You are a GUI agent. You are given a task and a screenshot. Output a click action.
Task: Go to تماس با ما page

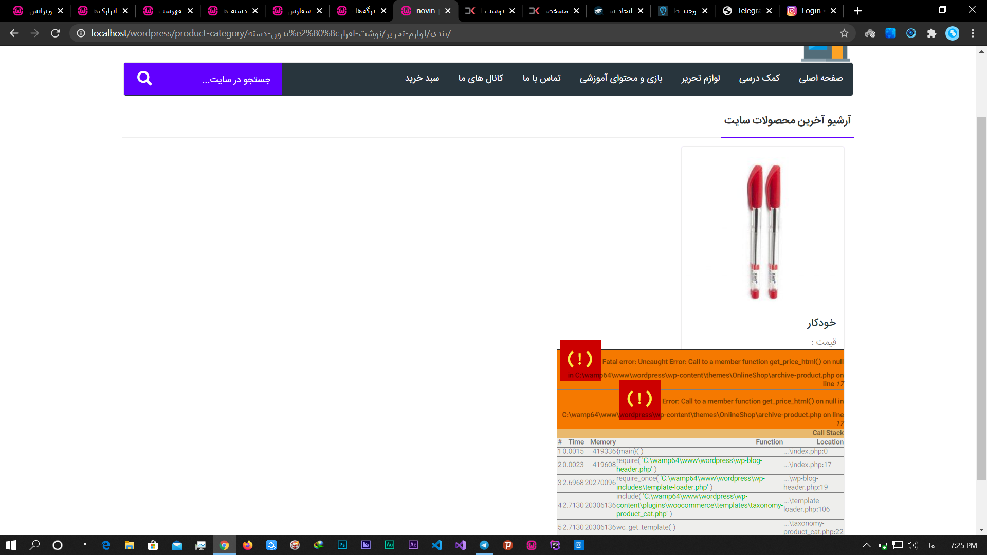click(x=541, y=78)
